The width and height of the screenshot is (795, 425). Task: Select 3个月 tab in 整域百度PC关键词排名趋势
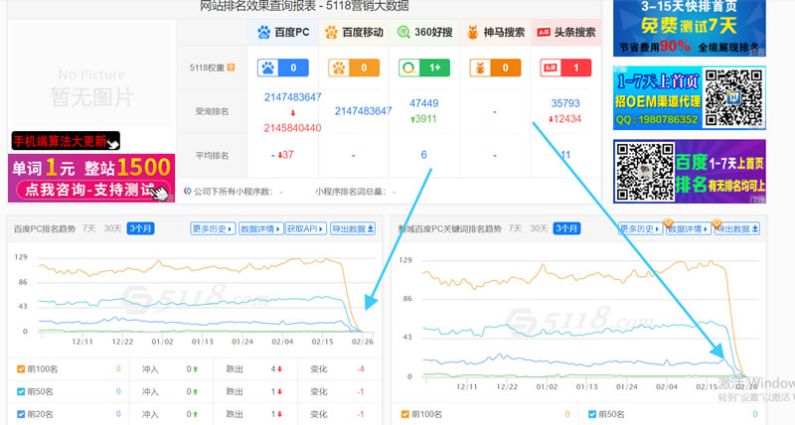coord(566,228)
